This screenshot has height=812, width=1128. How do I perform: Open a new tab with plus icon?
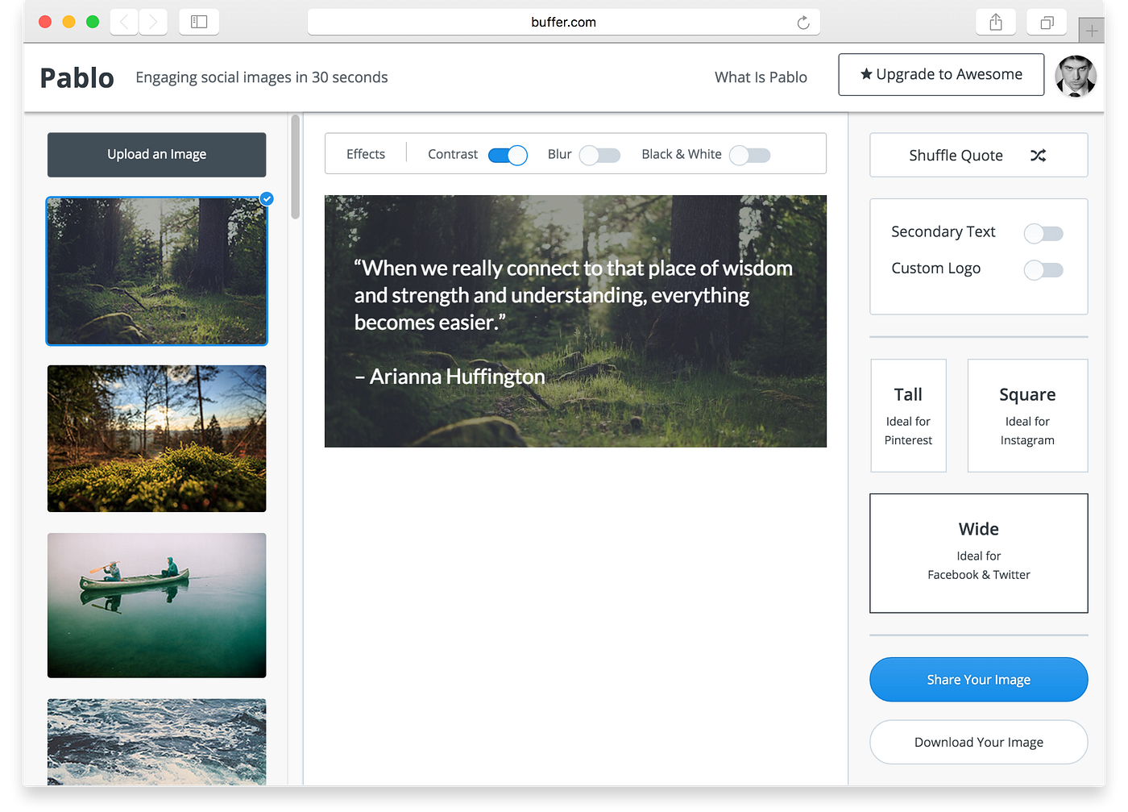point(1092,31)
